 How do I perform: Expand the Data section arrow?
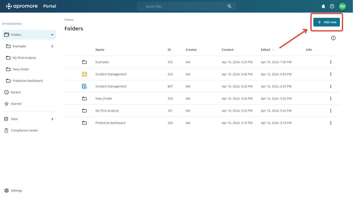52,119
